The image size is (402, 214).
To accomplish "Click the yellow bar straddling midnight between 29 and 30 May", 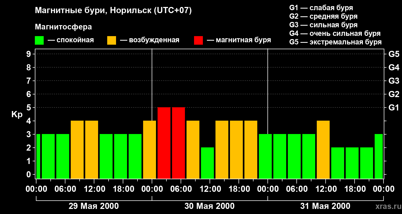I will pyautogui.click(x=150, y=150).
